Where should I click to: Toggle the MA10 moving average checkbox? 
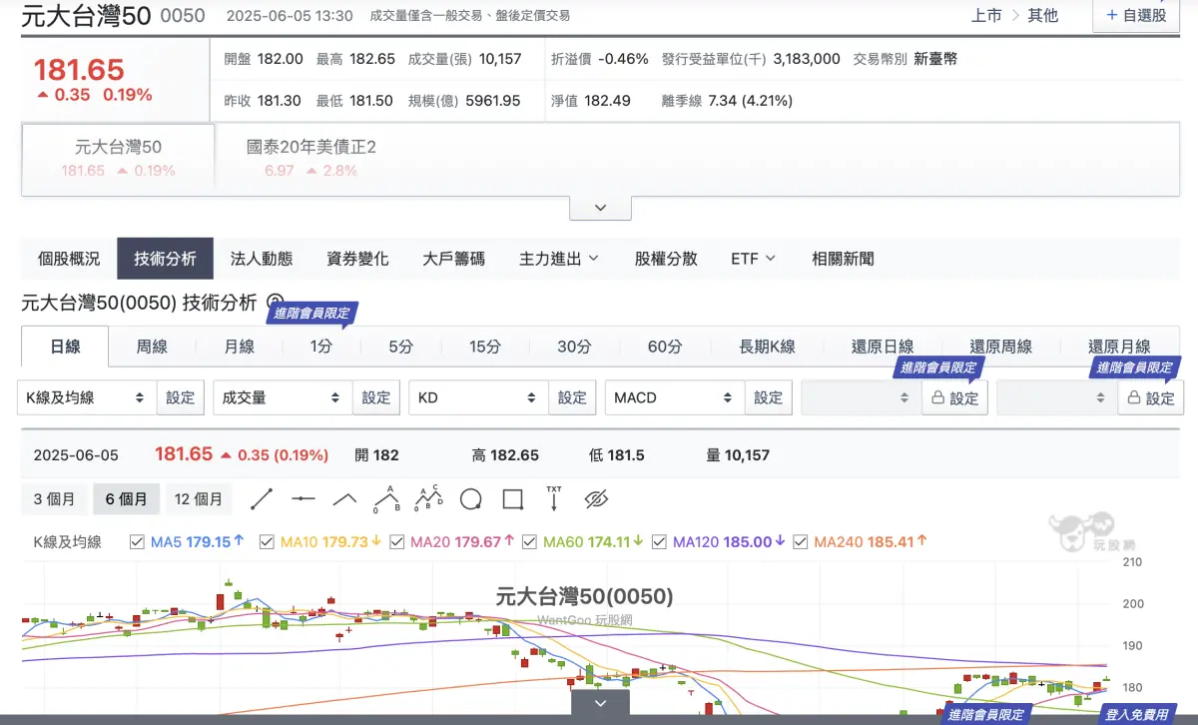point(267,542)
